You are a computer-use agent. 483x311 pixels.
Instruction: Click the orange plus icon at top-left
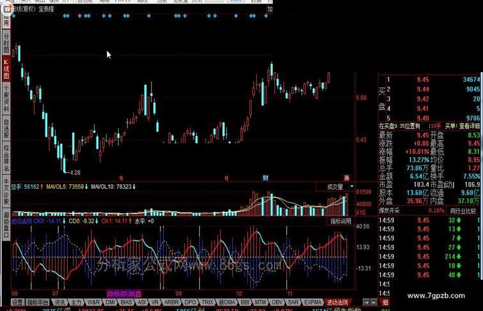pyautogui.click(x=6, y=9)
